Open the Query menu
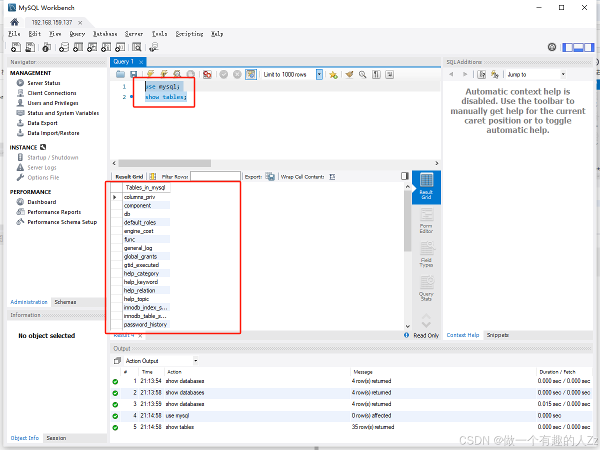600x450 pixels. pyautogui.click(x=77, y=33)
